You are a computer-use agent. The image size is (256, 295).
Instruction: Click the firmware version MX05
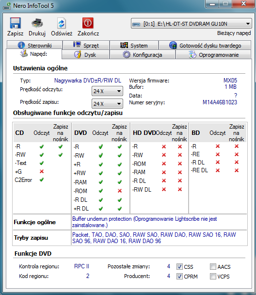pos(230,81)
